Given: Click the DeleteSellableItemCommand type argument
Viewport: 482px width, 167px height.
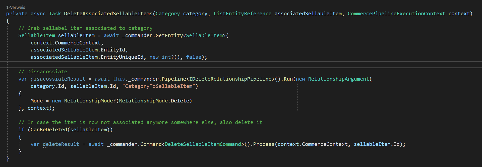Looking at the screenshot, I should point(203,144).
